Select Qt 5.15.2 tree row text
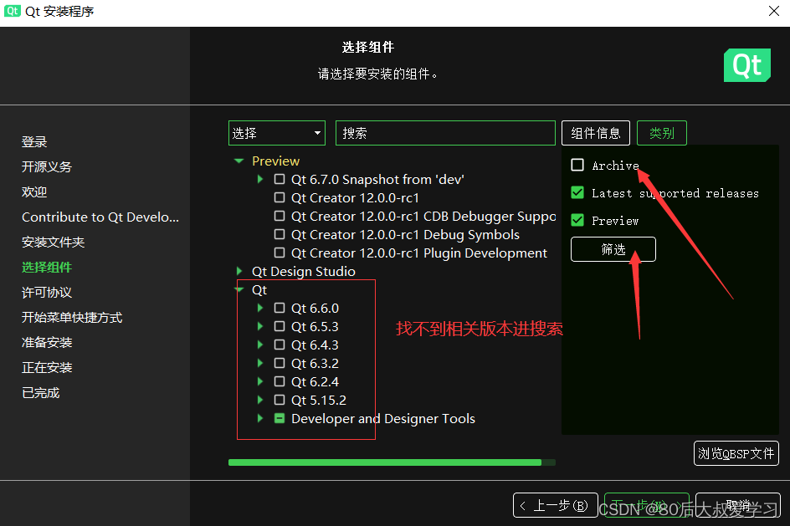790x526 pixels. 319,401
